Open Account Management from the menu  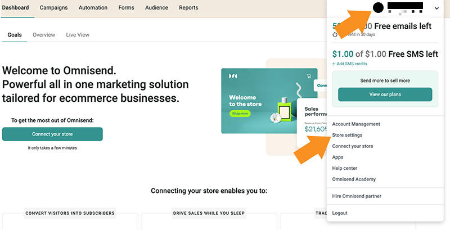coord(356,124)
